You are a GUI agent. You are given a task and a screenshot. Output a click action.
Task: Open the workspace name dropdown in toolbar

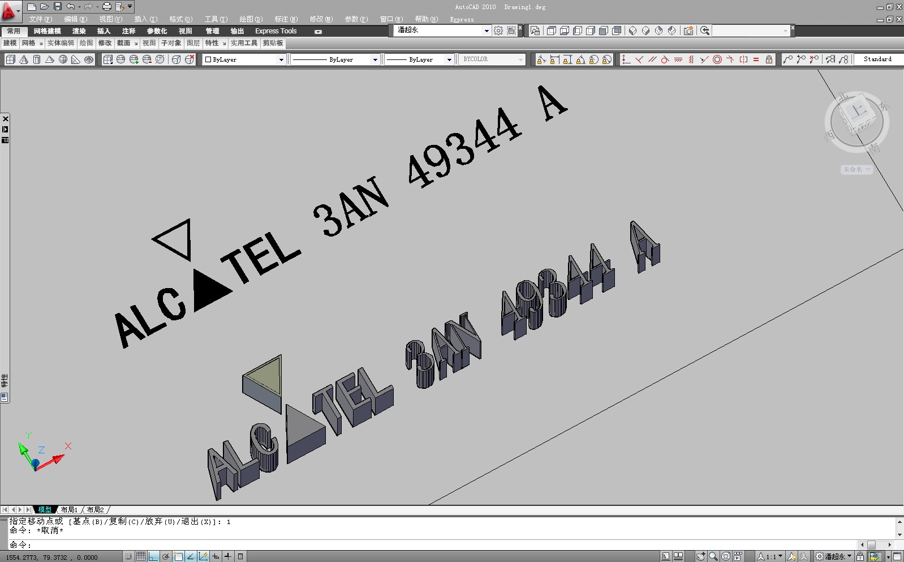click(442, 31)
